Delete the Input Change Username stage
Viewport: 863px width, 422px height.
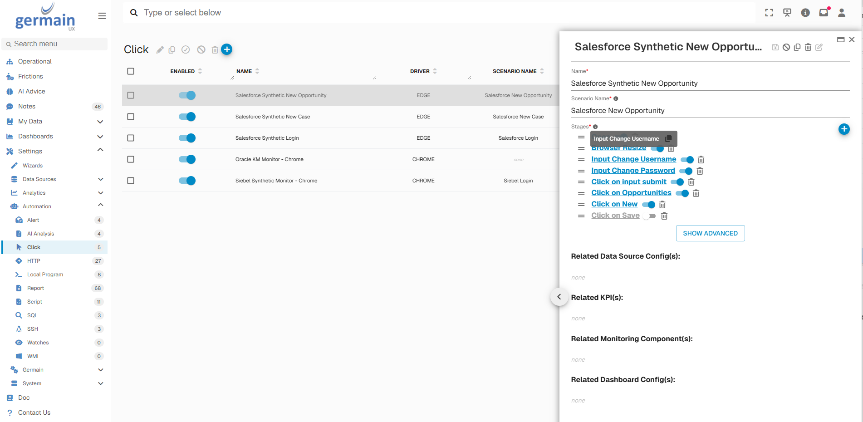(701, 160)
